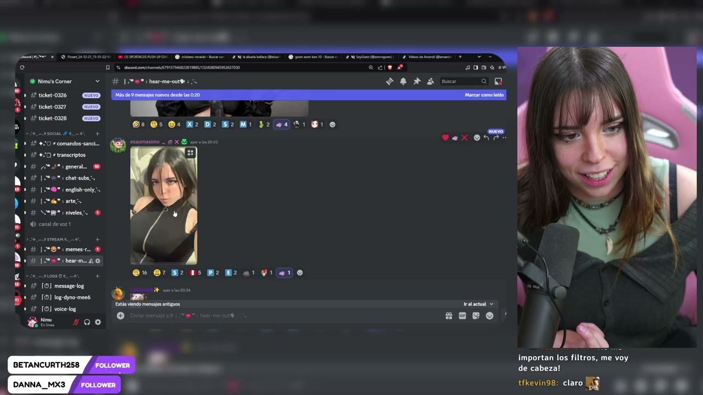The height and width of the screenshot is (395, 703).
Task: Reload the browser page
Action: point(22,67)
